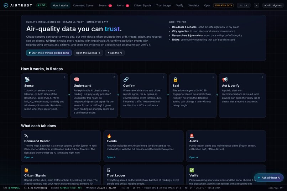
Task: Go to the Alerts tab
Action: [120, 5]
